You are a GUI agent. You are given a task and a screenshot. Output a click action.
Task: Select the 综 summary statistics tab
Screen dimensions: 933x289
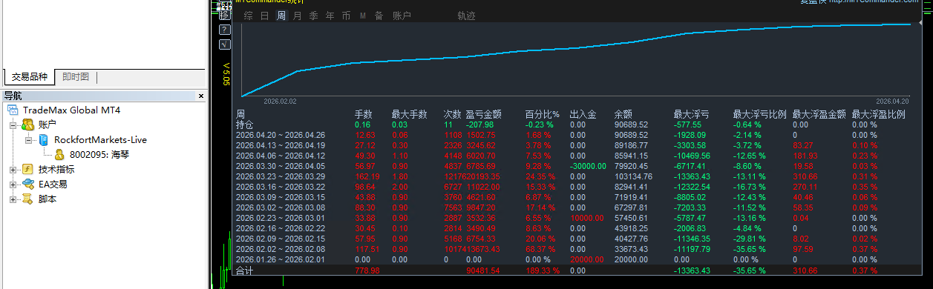(x=249, y=16)
